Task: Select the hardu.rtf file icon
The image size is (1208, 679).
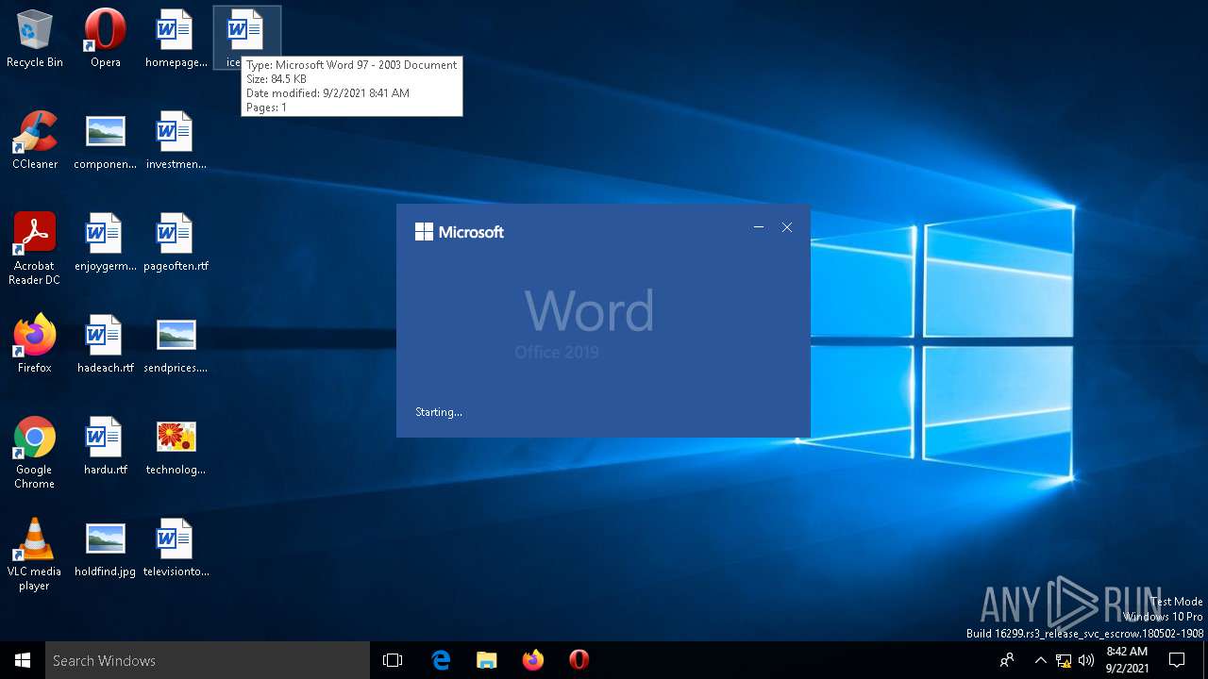Action: coord(106,446)
